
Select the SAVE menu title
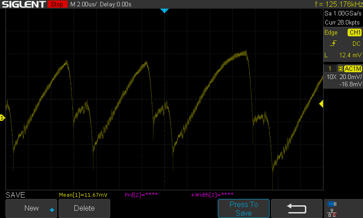tap(15, 195)
